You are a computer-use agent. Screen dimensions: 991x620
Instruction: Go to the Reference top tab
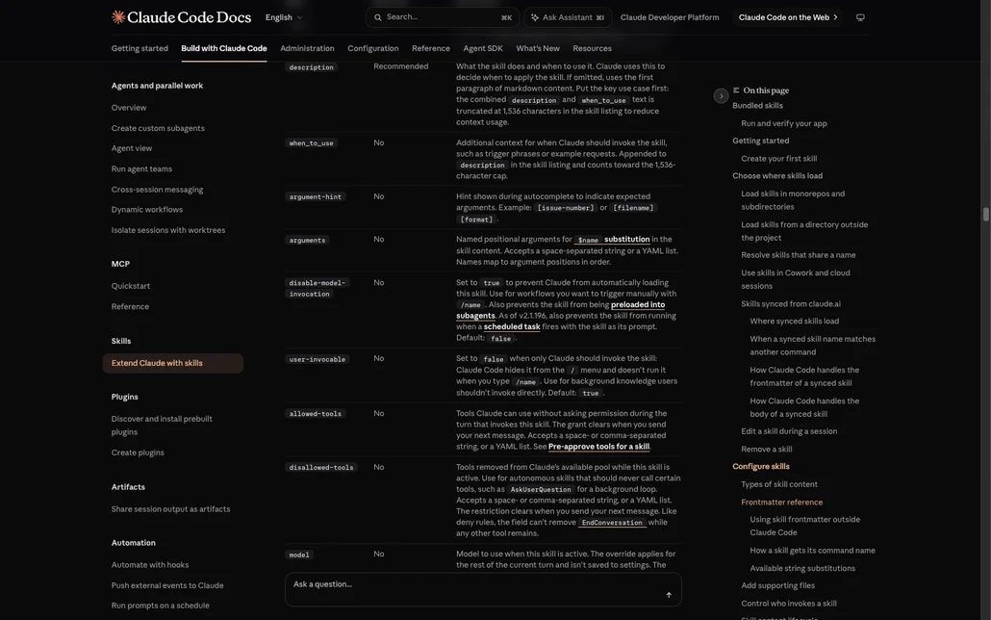[x=431, y=48]
